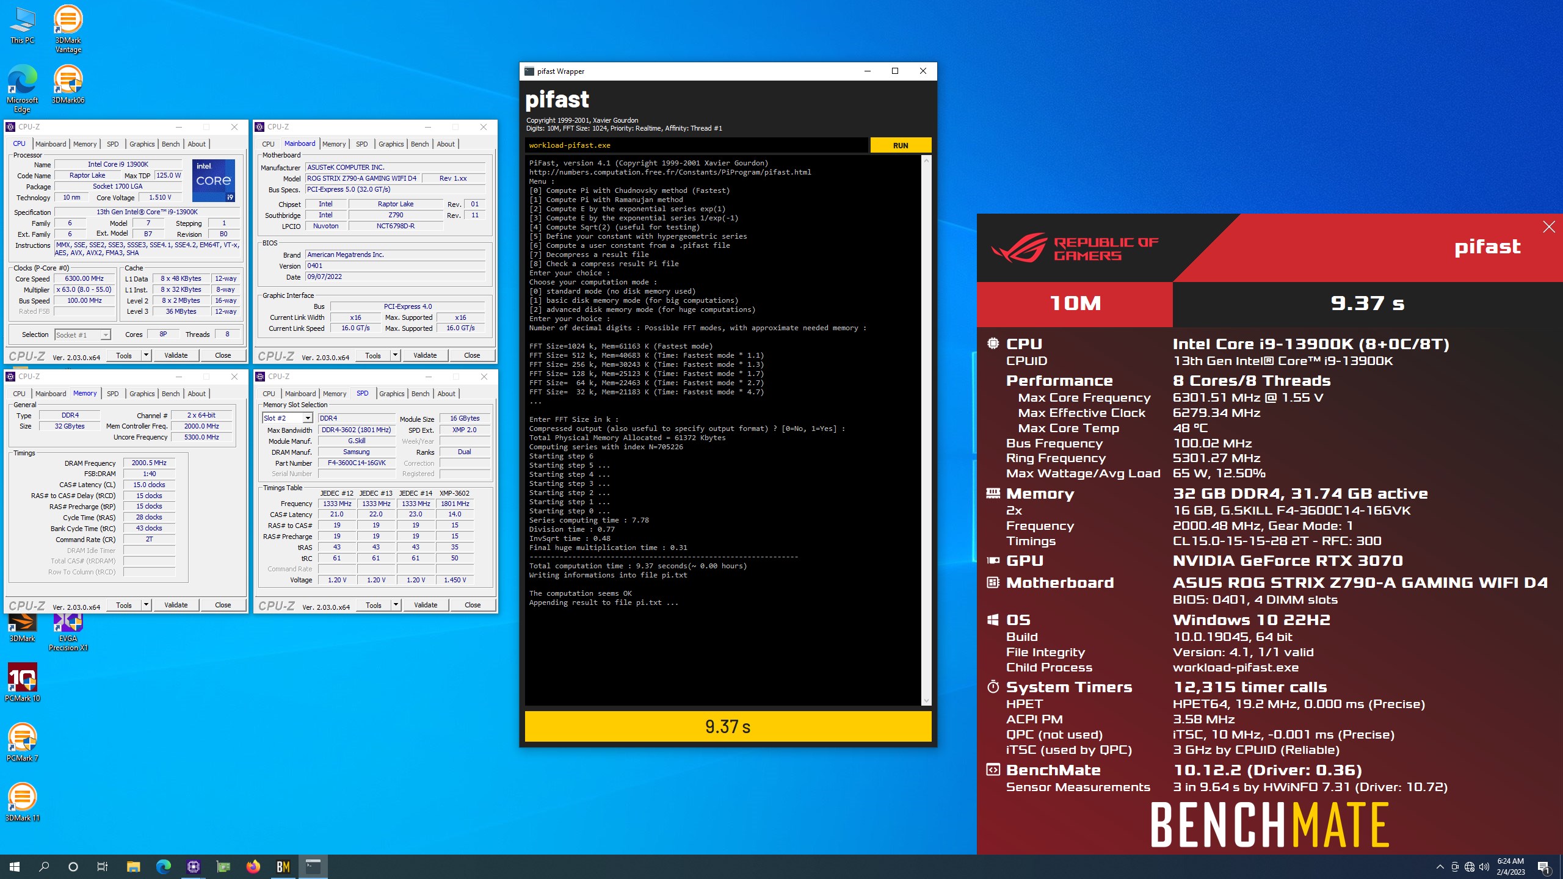Expand Tools dropdown arrow in Mainboard window
Screen dimensions: 1563x879
[x=395, y=355]
